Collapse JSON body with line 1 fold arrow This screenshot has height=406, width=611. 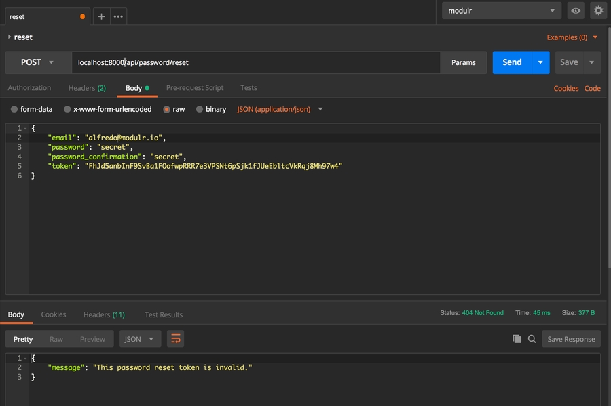[x=26, y=128]
